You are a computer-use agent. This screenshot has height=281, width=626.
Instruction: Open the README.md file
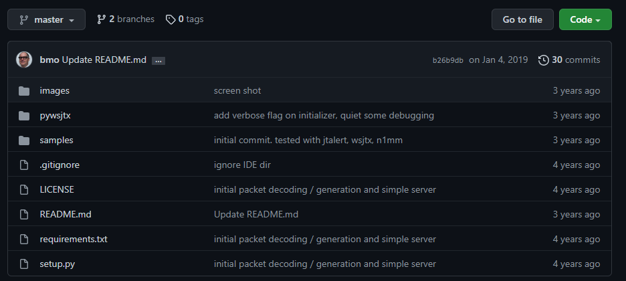(x=66, y=215)
